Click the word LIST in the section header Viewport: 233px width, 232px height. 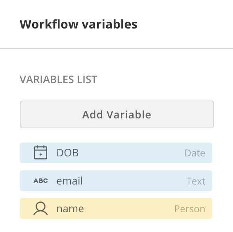pyautogui.click(x=87, y=80)
